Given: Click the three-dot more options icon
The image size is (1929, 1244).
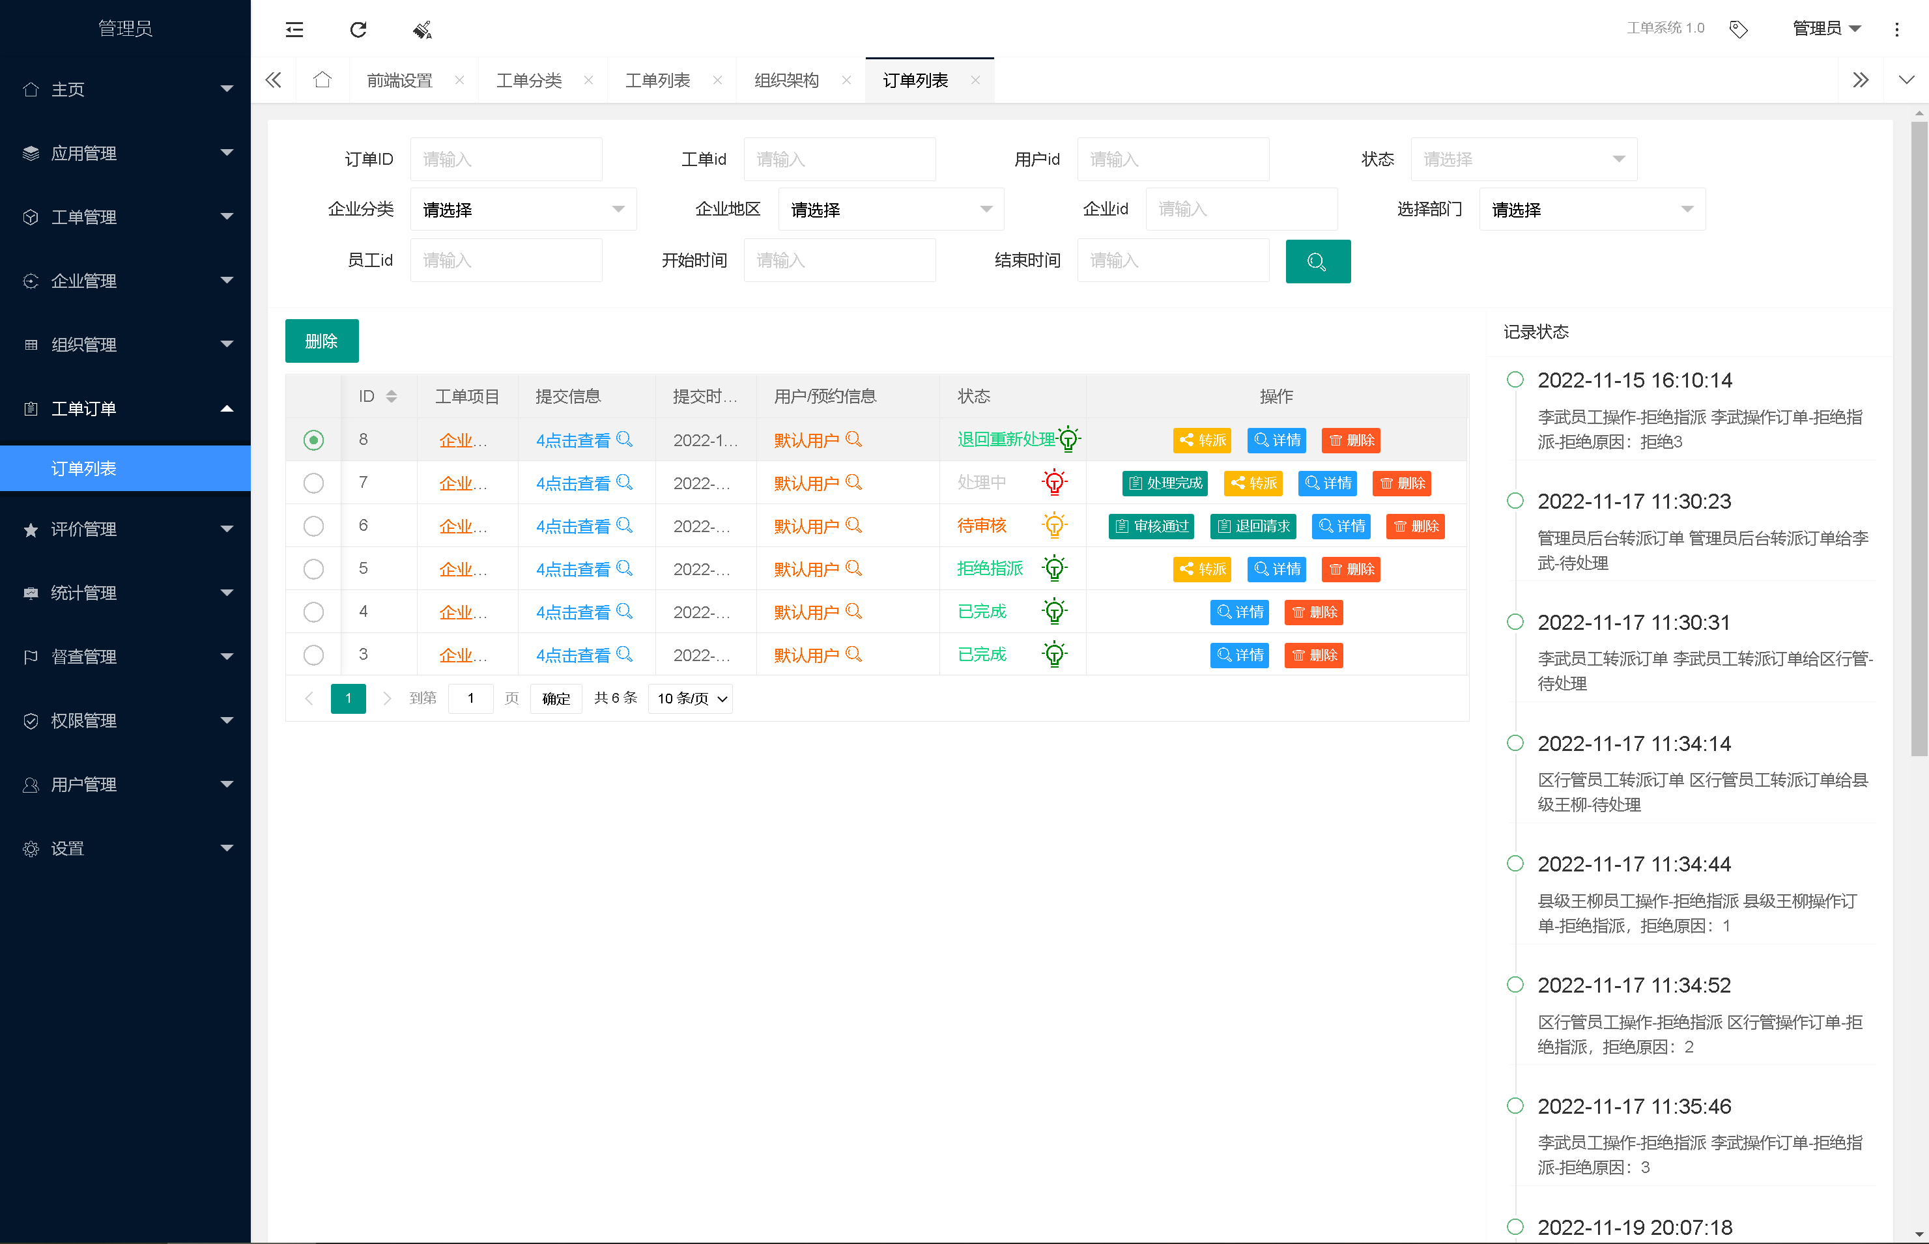Looking at the screenshot, I should [x=1896, y=30].
